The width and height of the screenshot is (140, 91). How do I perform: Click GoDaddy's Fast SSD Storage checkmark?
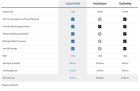pos(125,49)
